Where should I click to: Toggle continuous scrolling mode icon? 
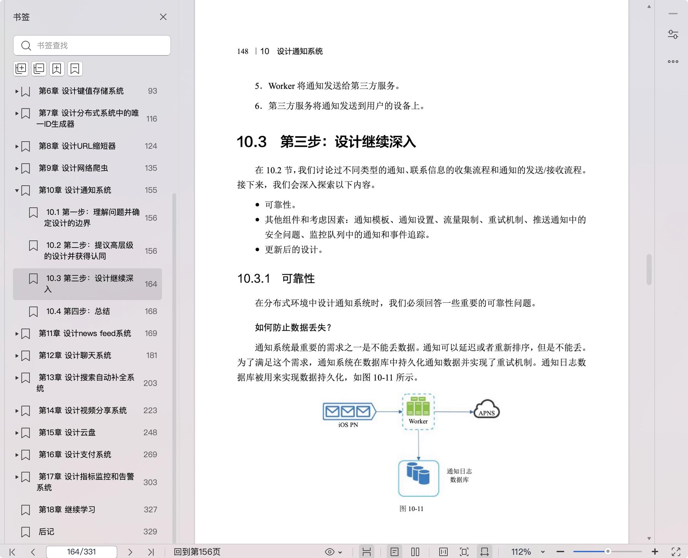point(367,552)
